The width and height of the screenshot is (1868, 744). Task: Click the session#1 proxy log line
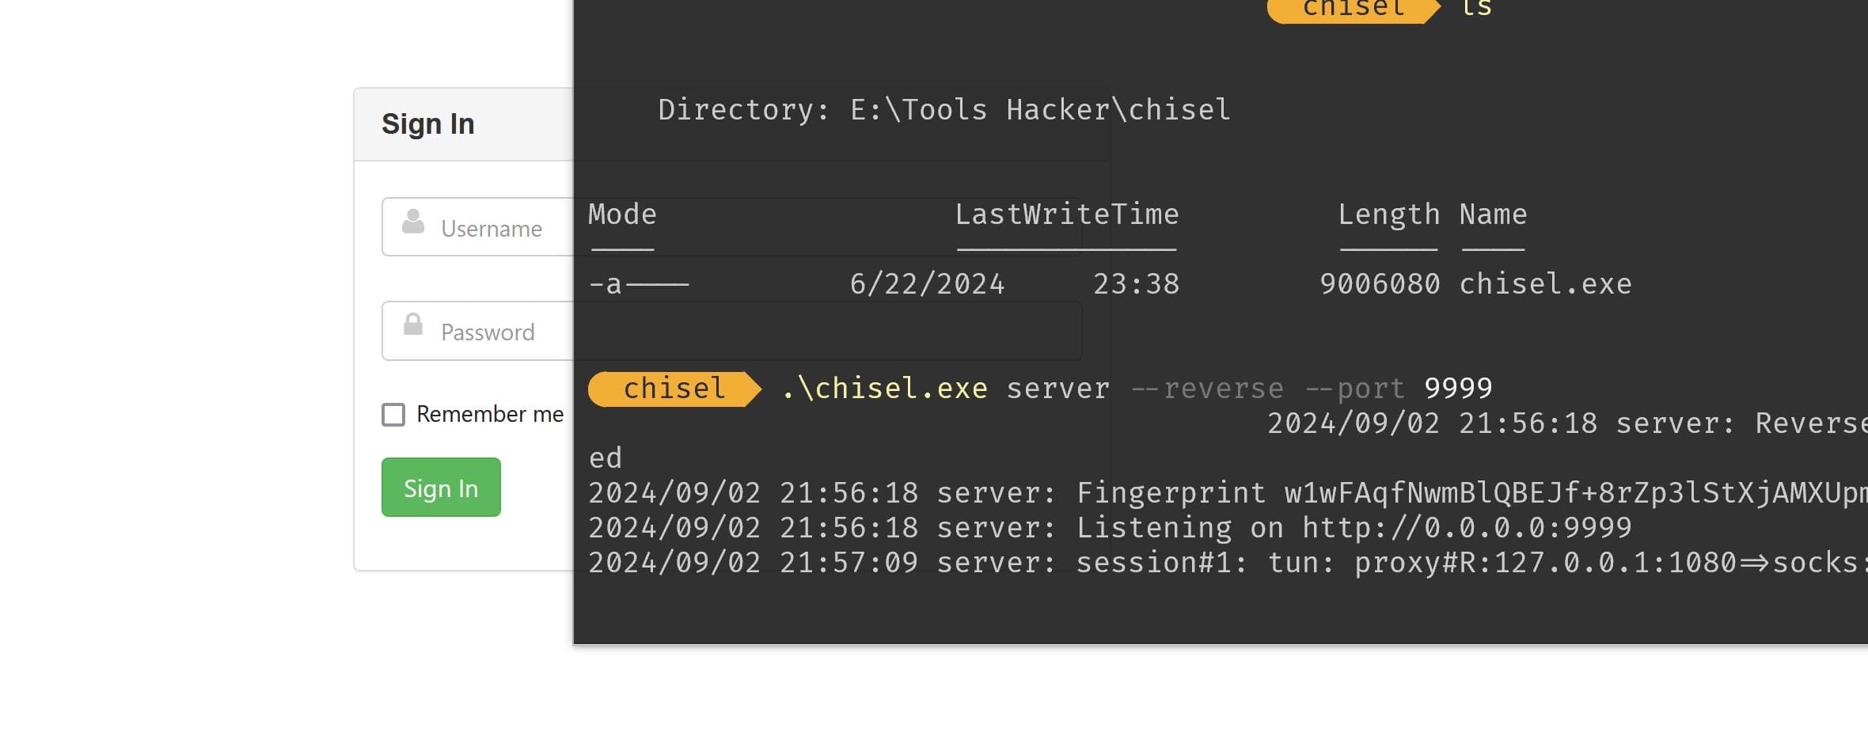[1228, 563]
